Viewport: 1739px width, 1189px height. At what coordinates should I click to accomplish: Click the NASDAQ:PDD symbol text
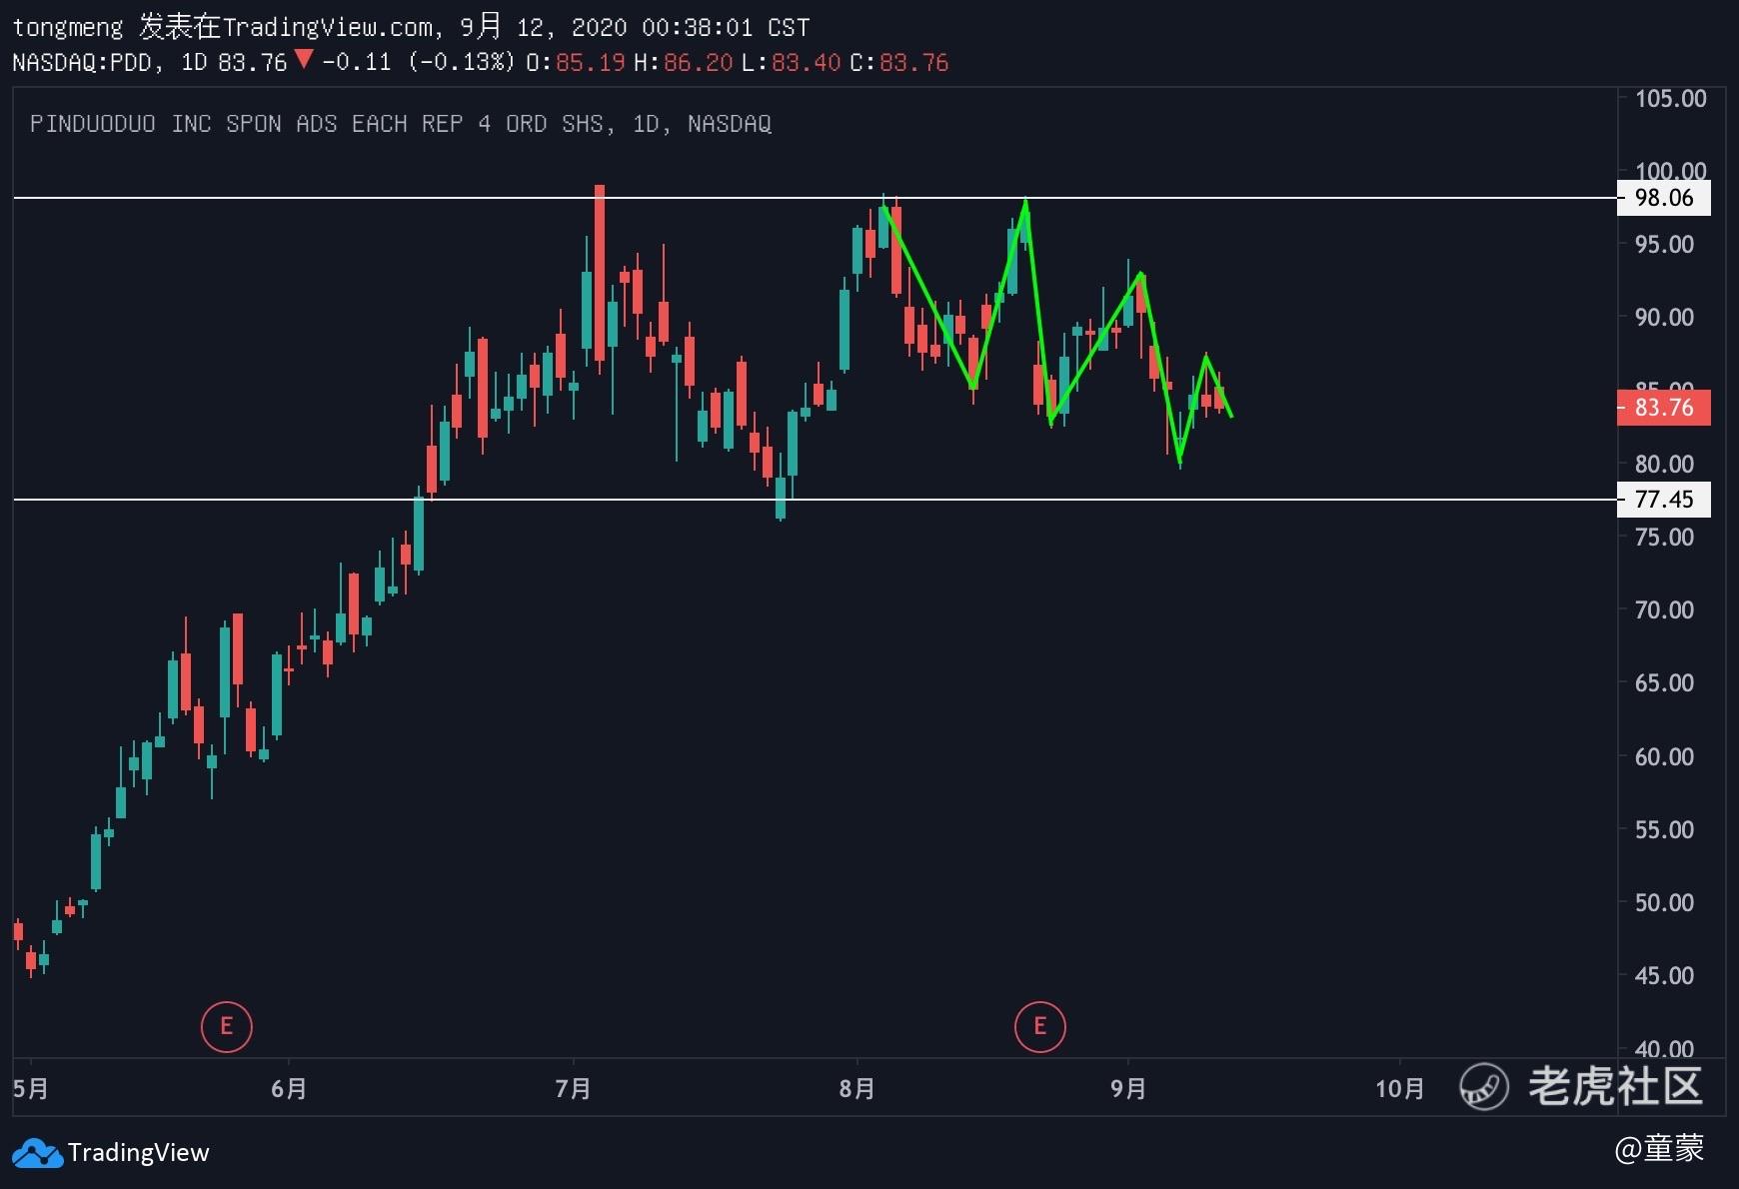[x=82, y=62]
